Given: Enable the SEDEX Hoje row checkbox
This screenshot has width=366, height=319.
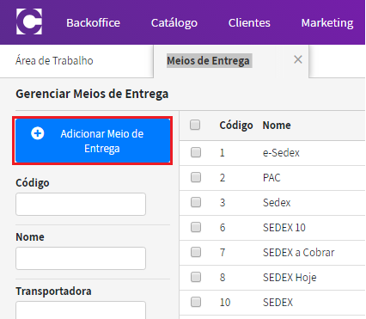Looking at the screenshot, I should pos(196,277).
